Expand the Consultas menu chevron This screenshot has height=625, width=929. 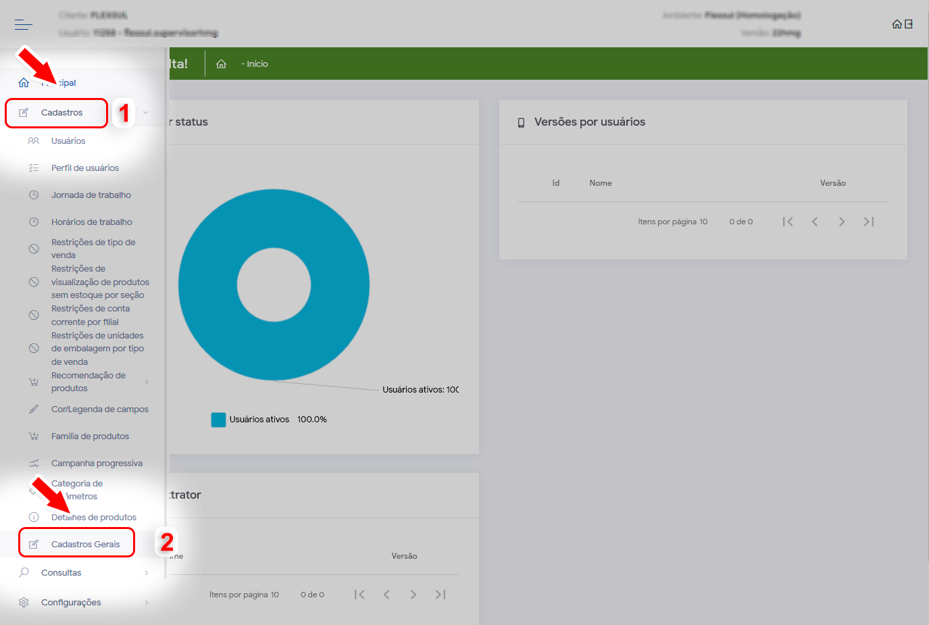pyautogui.click(x=147, y=573)
